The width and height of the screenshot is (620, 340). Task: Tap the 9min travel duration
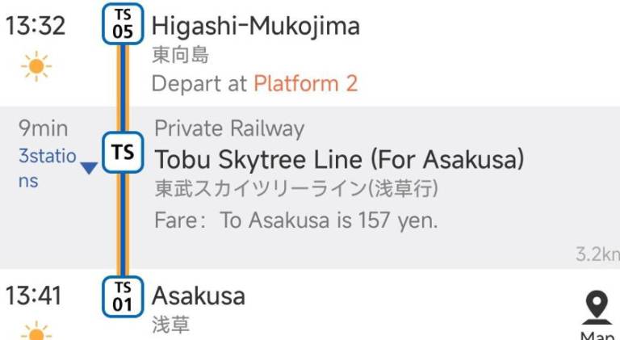(x=44, y=128)
